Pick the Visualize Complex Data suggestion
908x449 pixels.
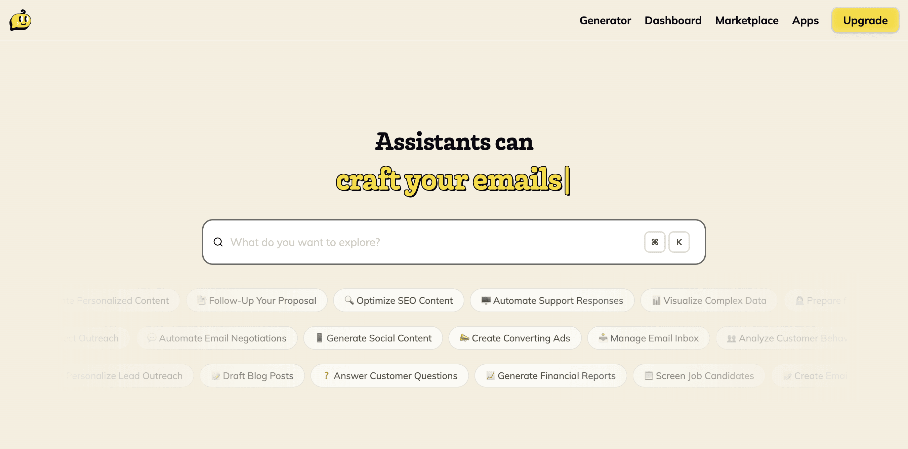709,300
